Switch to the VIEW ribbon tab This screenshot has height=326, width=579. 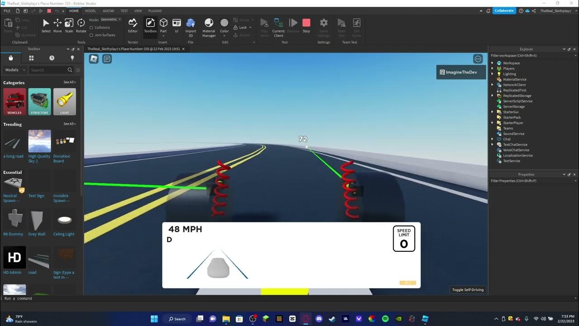pos(138,11)
